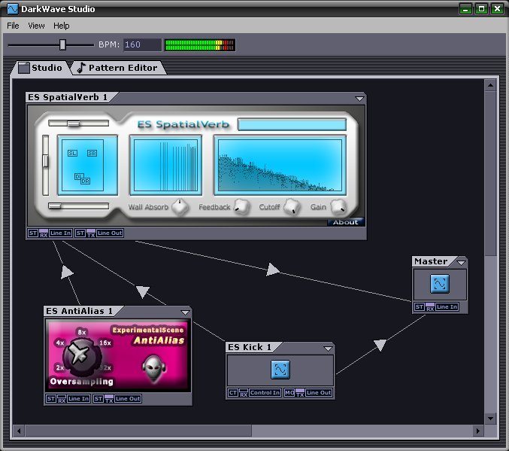Open the View menu
The image size is (509, 451).
36,26
